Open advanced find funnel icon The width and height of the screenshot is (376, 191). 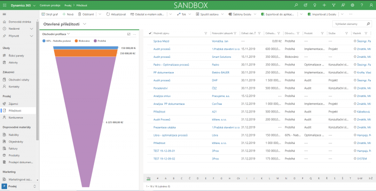click(334, 5)
